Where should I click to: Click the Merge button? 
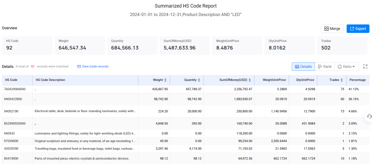(332, 29)
